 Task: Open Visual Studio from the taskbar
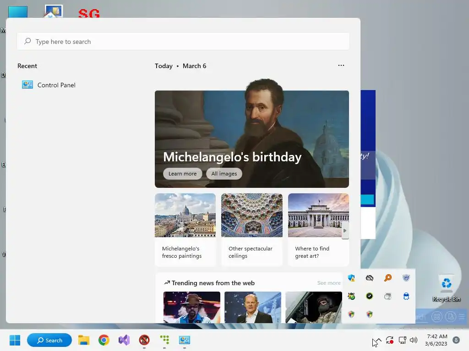click(124, 340)
